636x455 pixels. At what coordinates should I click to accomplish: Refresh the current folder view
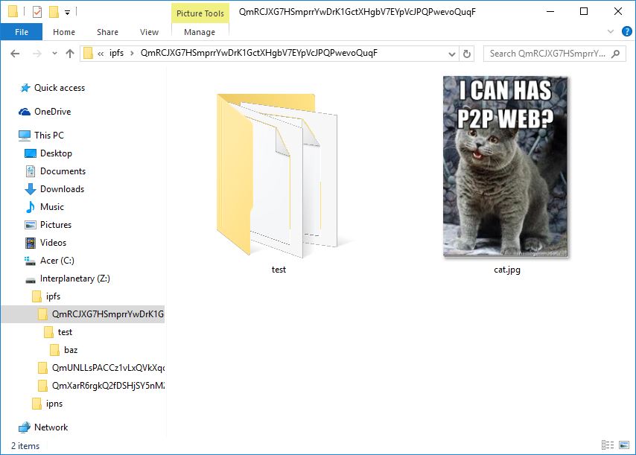coord(467,54)
